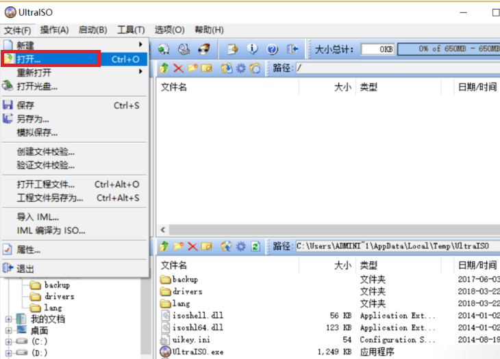This screenshot has width=500, height=359.
Task: Create new folder in ISO pane
Action: coord(192,68)
